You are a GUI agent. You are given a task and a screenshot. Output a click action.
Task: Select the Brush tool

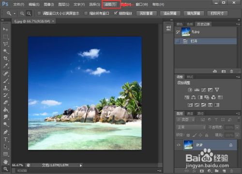(5, 81)
